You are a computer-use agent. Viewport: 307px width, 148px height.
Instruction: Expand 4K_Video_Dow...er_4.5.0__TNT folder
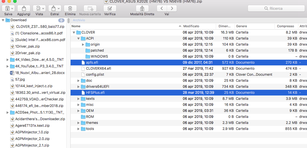click(8, 60)
